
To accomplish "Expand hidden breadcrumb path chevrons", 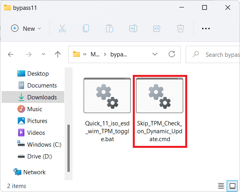I will [85, 54].
